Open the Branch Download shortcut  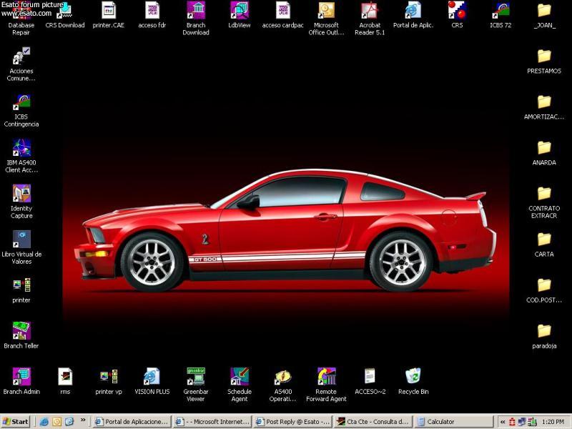196,19
